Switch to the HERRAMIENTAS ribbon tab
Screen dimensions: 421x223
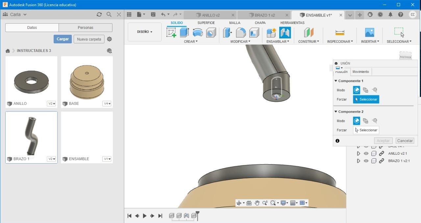click(x=292, y=23)
